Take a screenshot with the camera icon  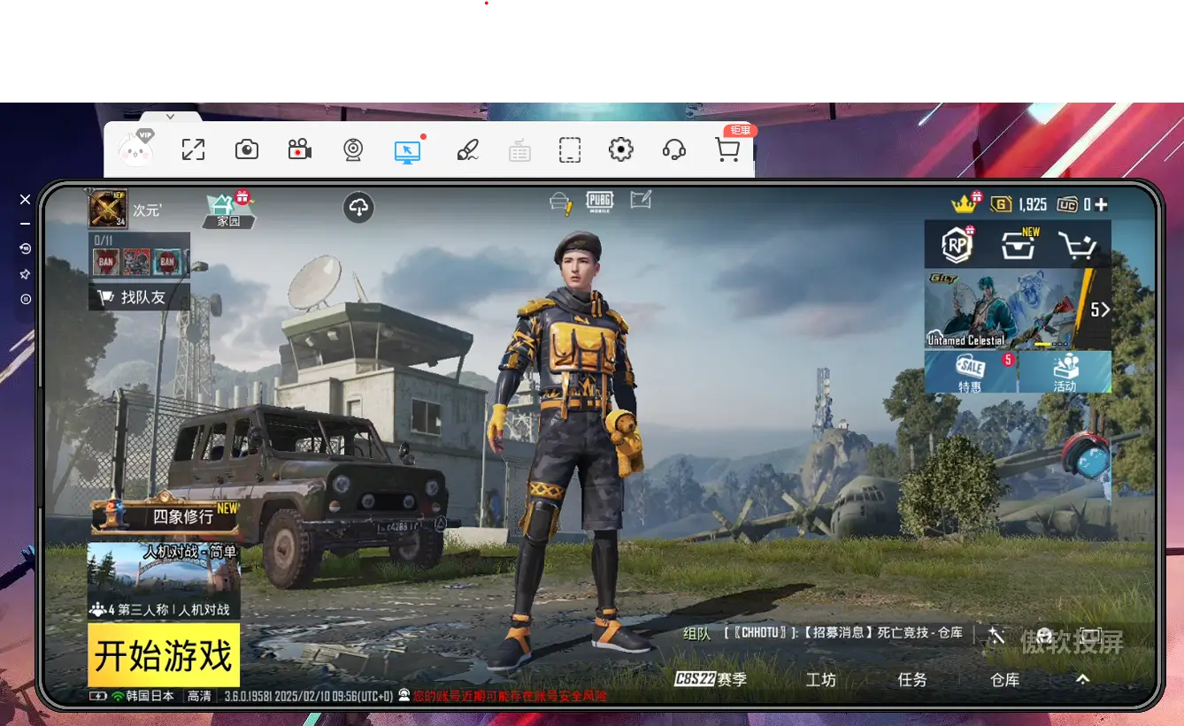247,149
